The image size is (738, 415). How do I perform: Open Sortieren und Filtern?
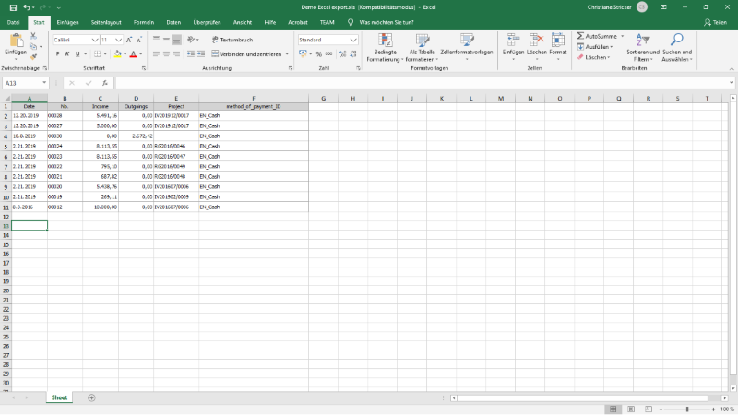click(x=642, y=48)
